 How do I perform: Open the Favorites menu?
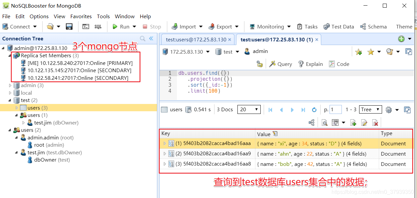(x=81, y=16)
